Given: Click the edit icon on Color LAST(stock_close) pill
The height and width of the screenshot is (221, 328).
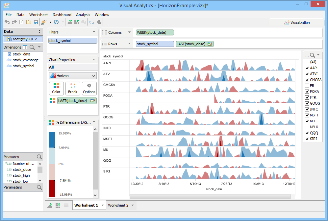Looking at the screenshot, I should 93,101.
